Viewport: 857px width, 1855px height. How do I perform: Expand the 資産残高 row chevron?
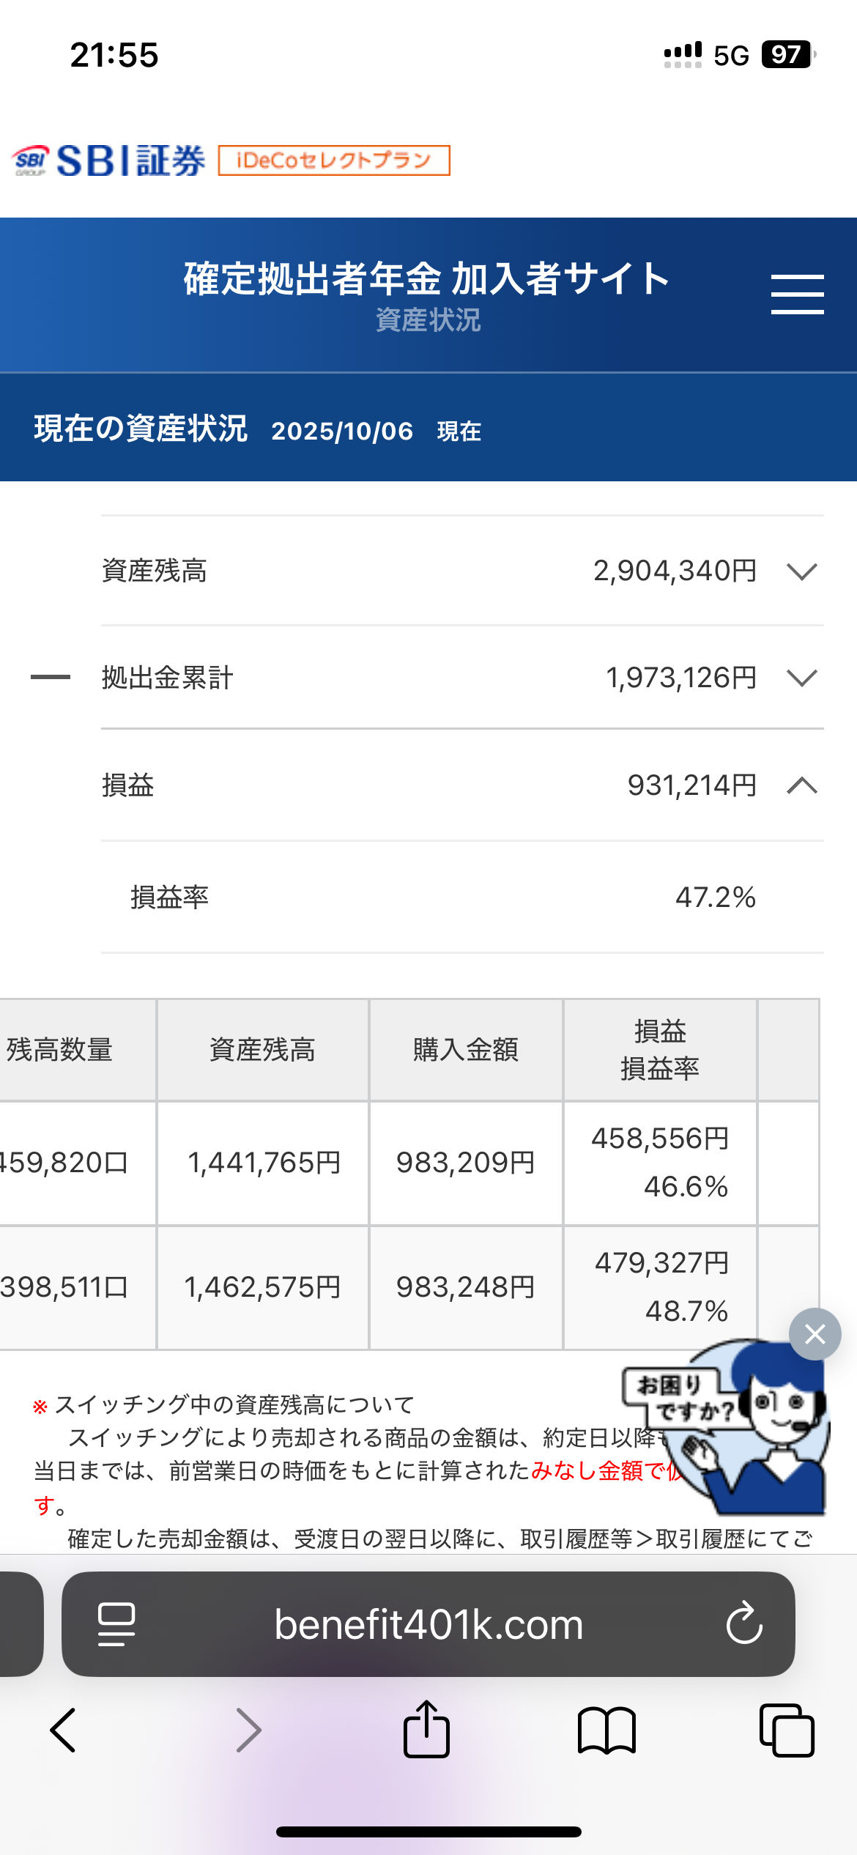pos(801,571)
